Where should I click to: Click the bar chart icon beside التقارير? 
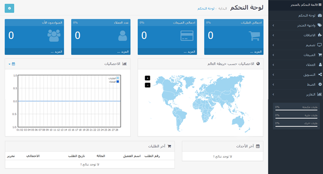pos(319,94)
